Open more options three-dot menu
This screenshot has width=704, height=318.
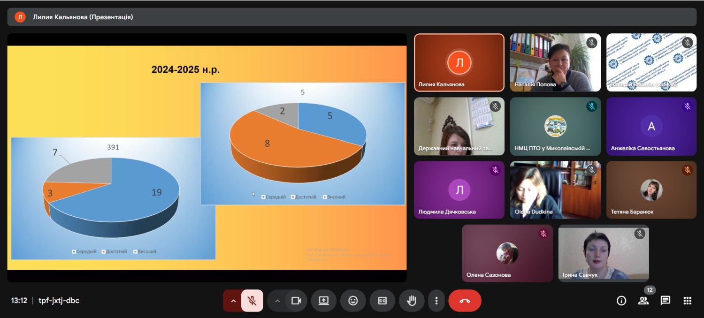[436, 301]
